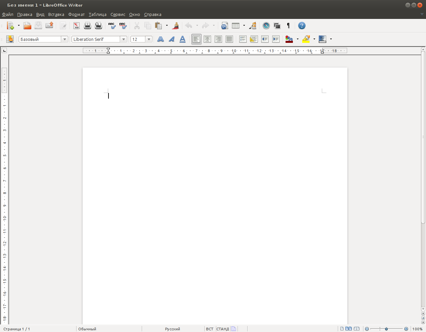Click the yellow highlighting color button
Screen dimensions: 426x332
(x=306, y=39)
